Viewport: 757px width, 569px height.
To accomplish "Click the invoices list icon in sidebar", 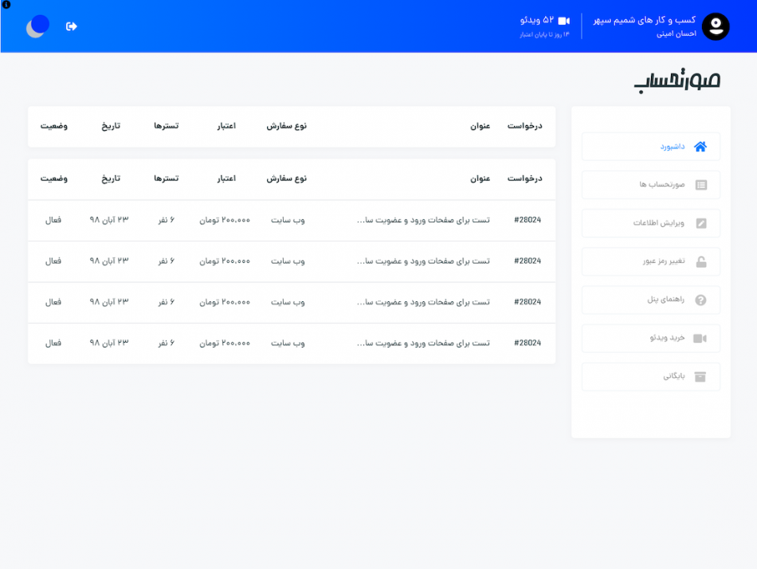I will point(701,185).
